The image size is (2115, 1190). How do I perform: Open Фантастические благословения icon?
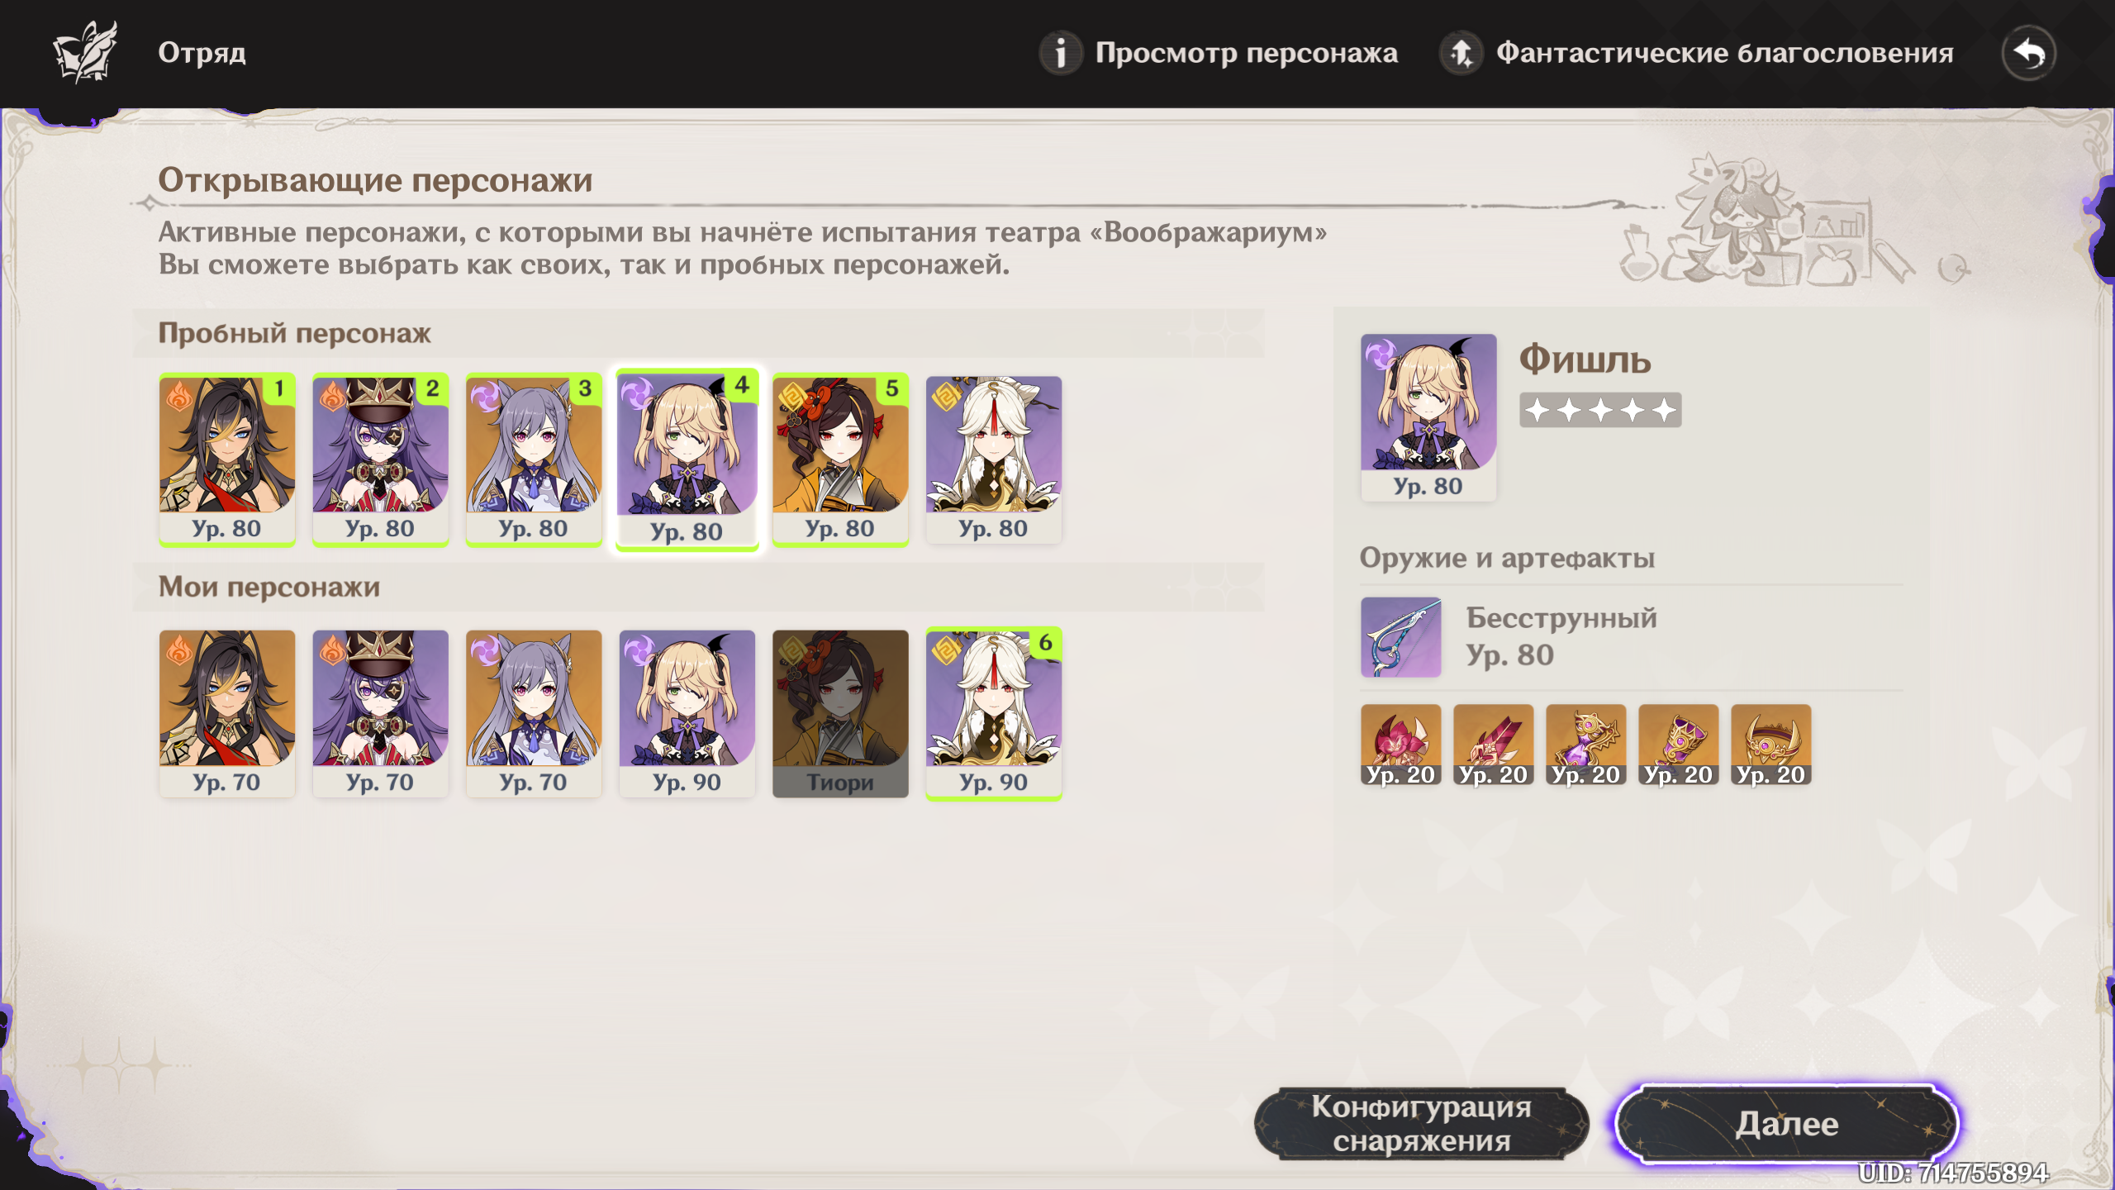(x=1461, y=54)
